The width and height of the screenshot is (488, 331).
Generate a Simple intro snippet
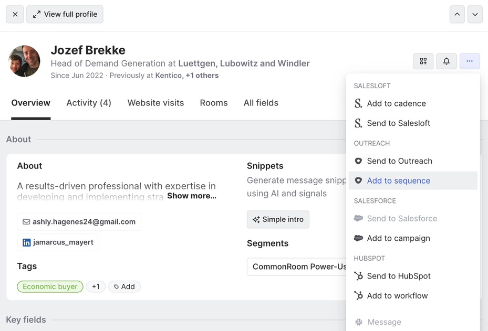click(x=278, y=219)
